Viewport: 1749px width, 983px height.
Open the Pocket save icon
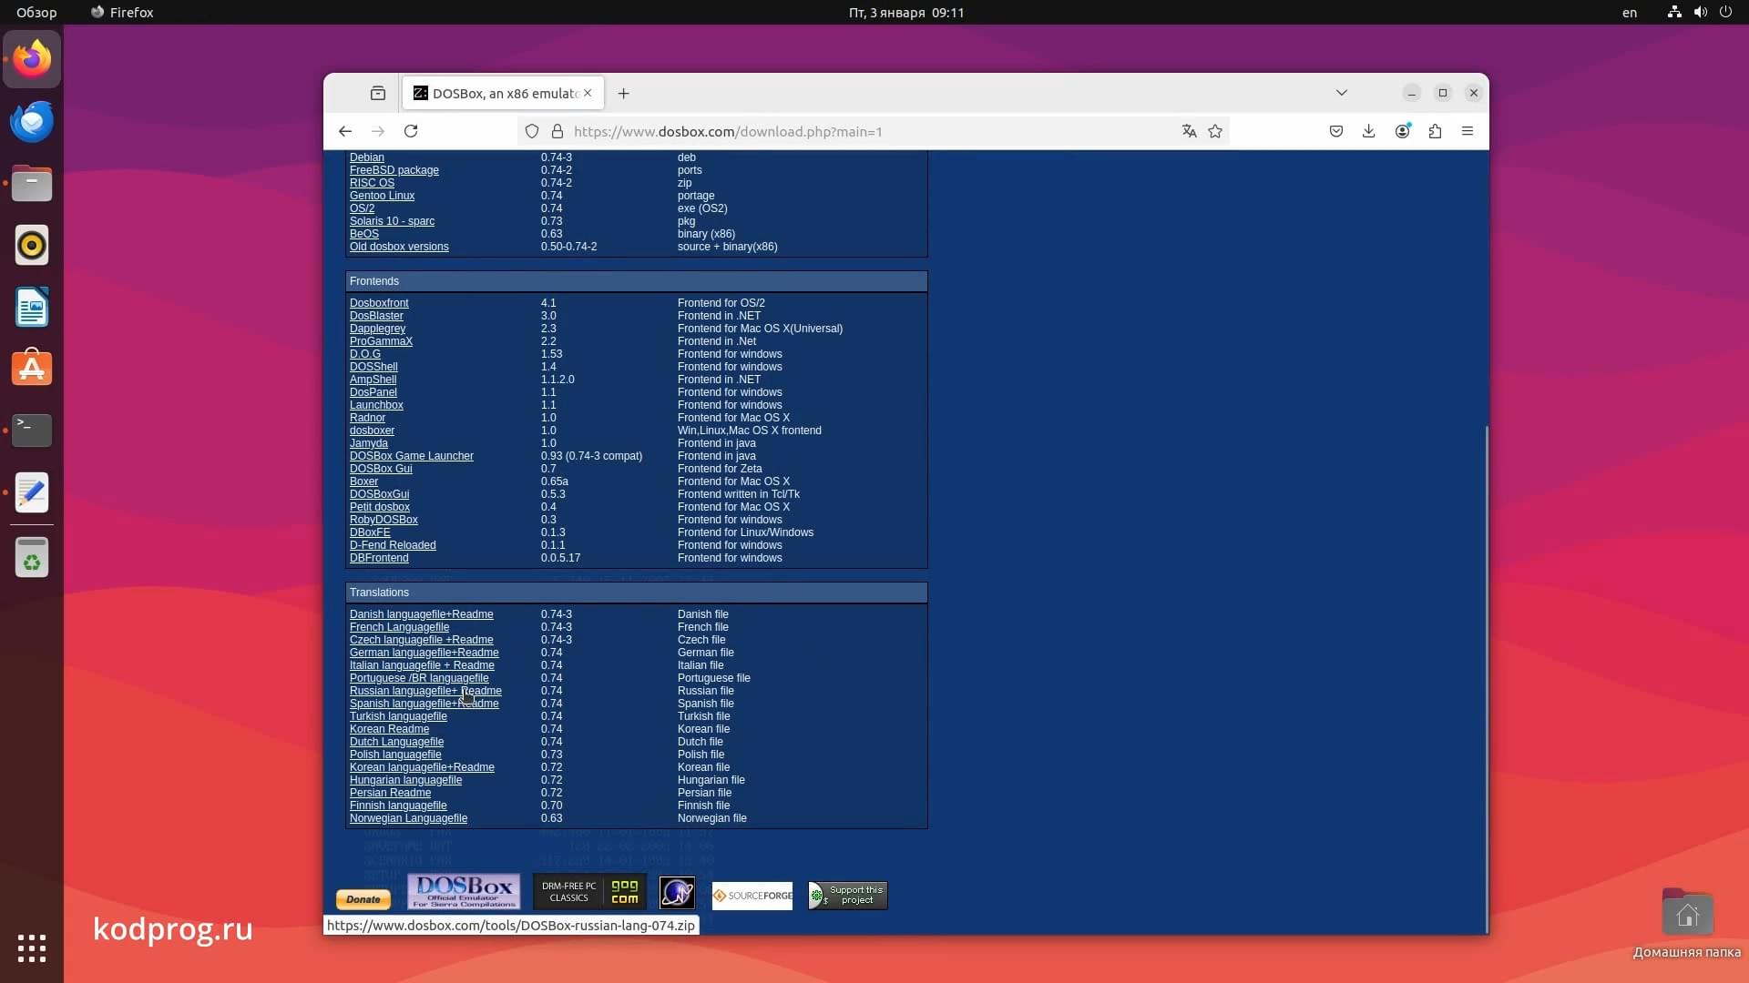pos(1336,131)
